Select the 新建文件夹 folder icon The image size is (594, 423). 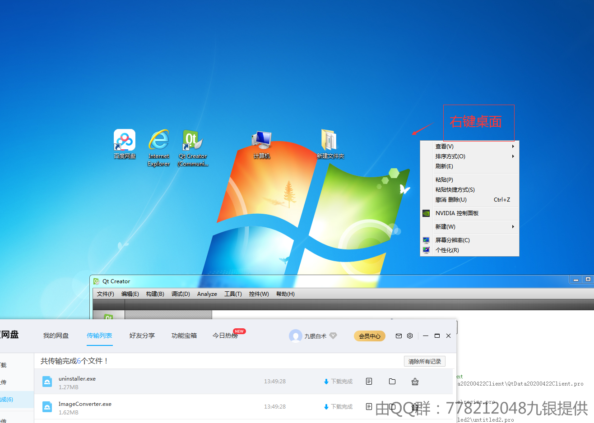click(x=330, y=144)
